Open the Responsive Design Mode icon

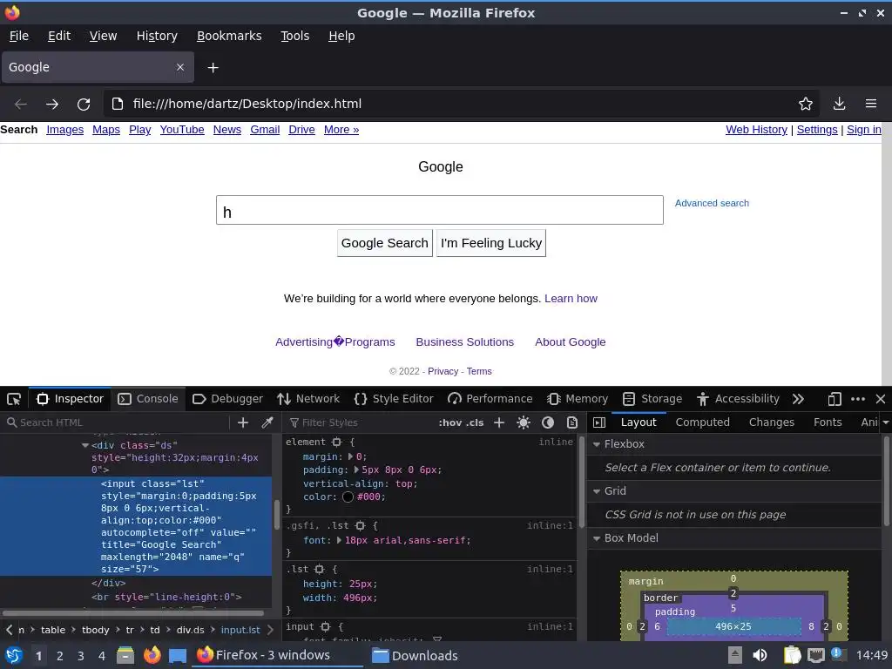[835, 399]
